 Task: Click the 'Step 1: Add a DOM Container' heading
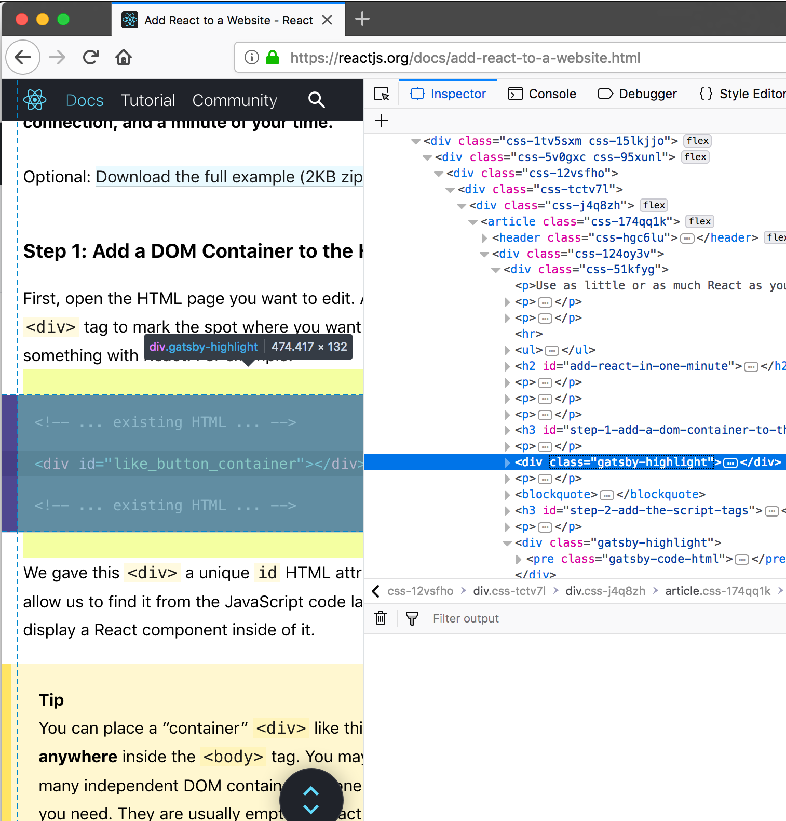[193, 251]
